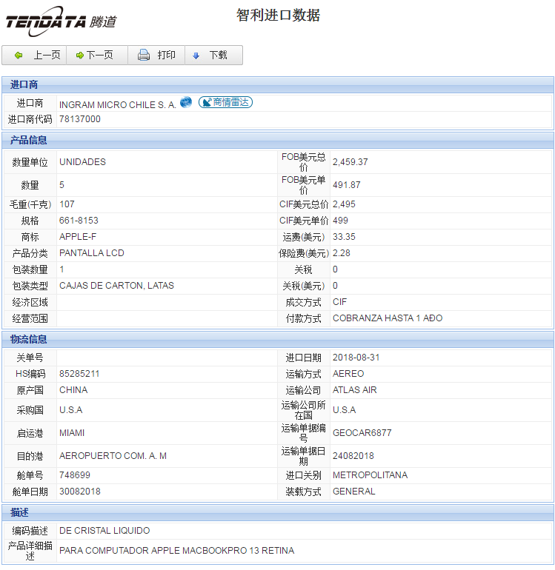The height and width of the screenshot is (570, 555).
Task: Click the bill number GEOCAR6877
Action: pyautogui.click(x=362, y=433)
